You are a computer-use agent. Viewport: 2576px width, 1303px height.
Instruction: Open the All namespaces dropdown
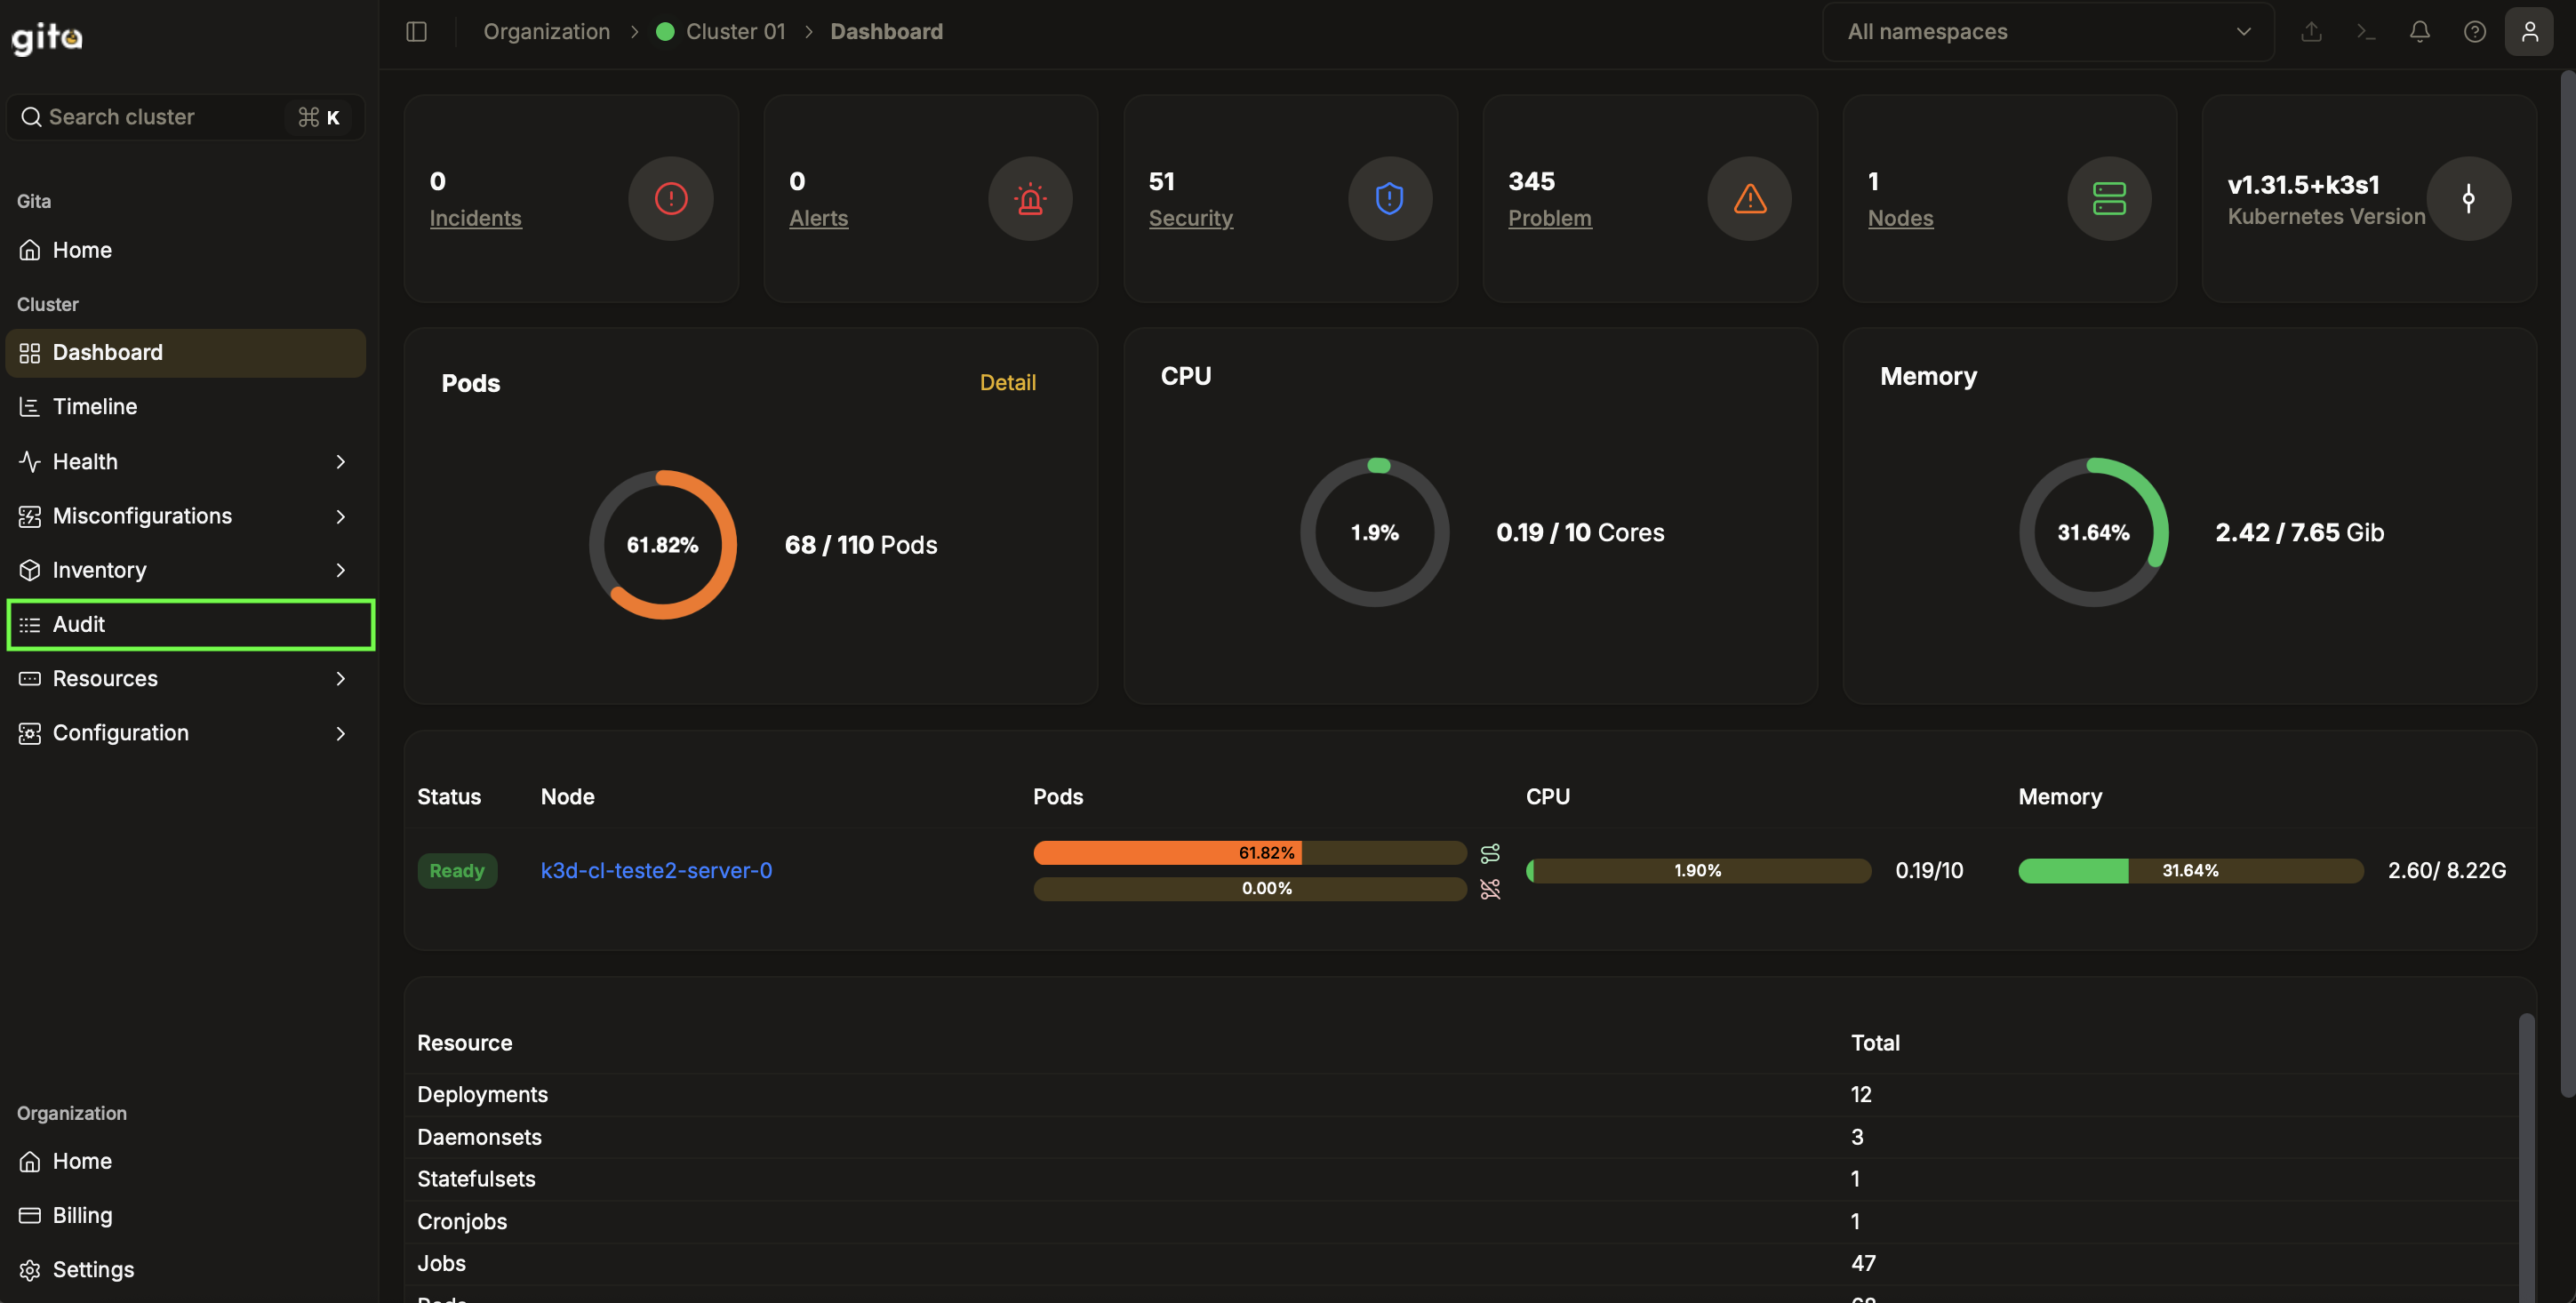click(2046, 32)
